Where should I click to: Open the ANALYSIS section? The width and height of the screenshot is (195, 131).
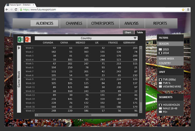pyautogui.click(x=131, y=23)
